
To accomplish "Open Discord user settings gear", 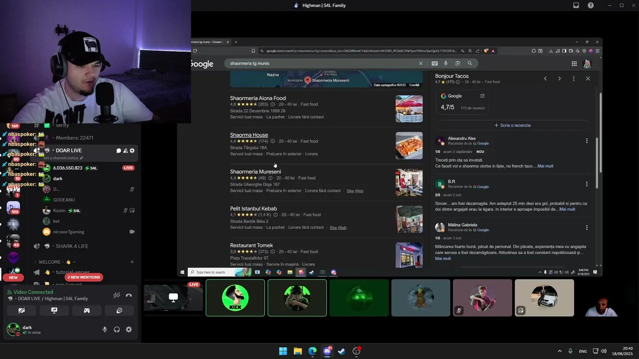I will (x=129, y=330).
